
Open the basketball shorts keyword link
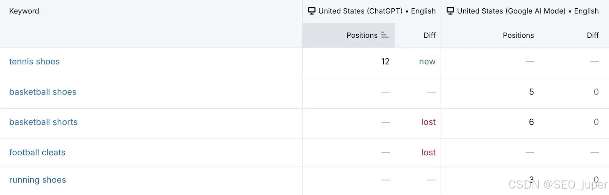(x=43, y=122)
